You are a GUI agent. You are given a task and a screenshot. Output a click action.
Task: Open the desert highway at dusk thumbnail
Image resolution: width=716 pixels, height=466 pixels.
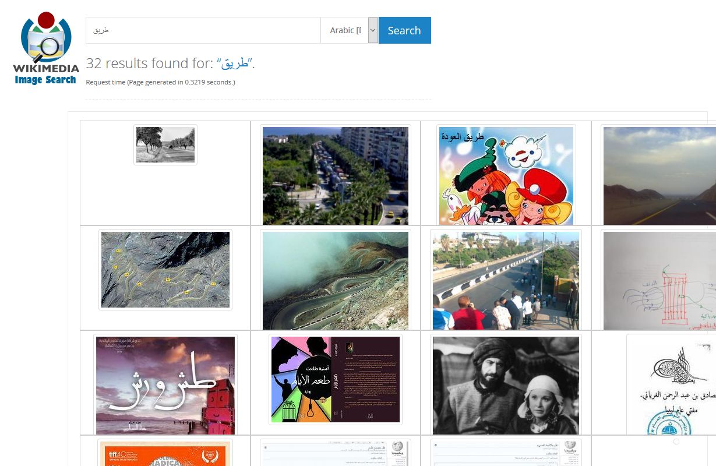(x=659, y=175)
